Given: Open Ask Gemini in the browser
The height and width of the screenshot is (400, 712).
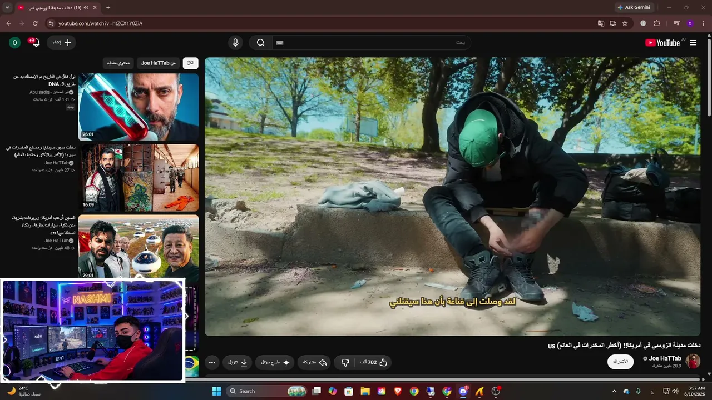Looking at the screenshot, I should [634, 7].
